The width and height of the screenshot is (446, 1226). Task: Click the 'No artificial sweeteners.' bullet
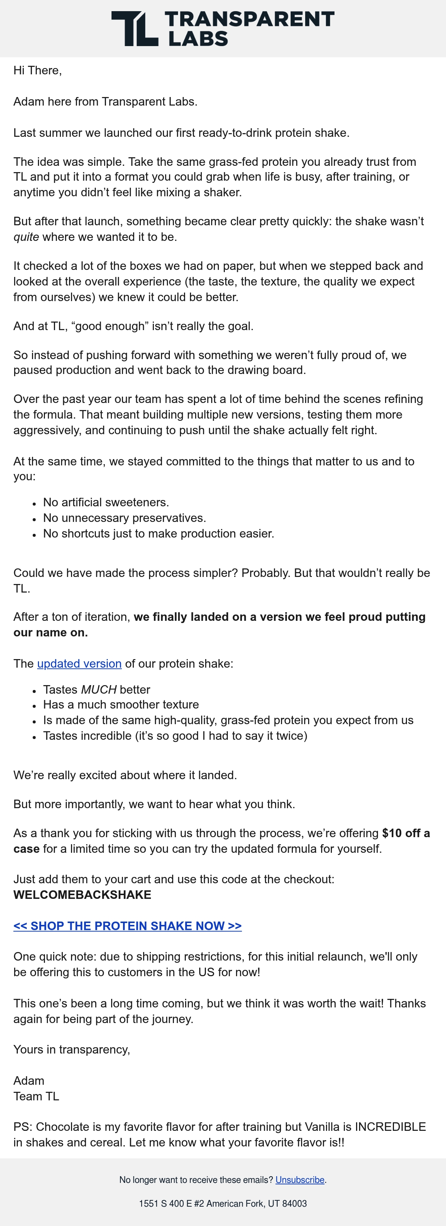[x=106, y=502]
